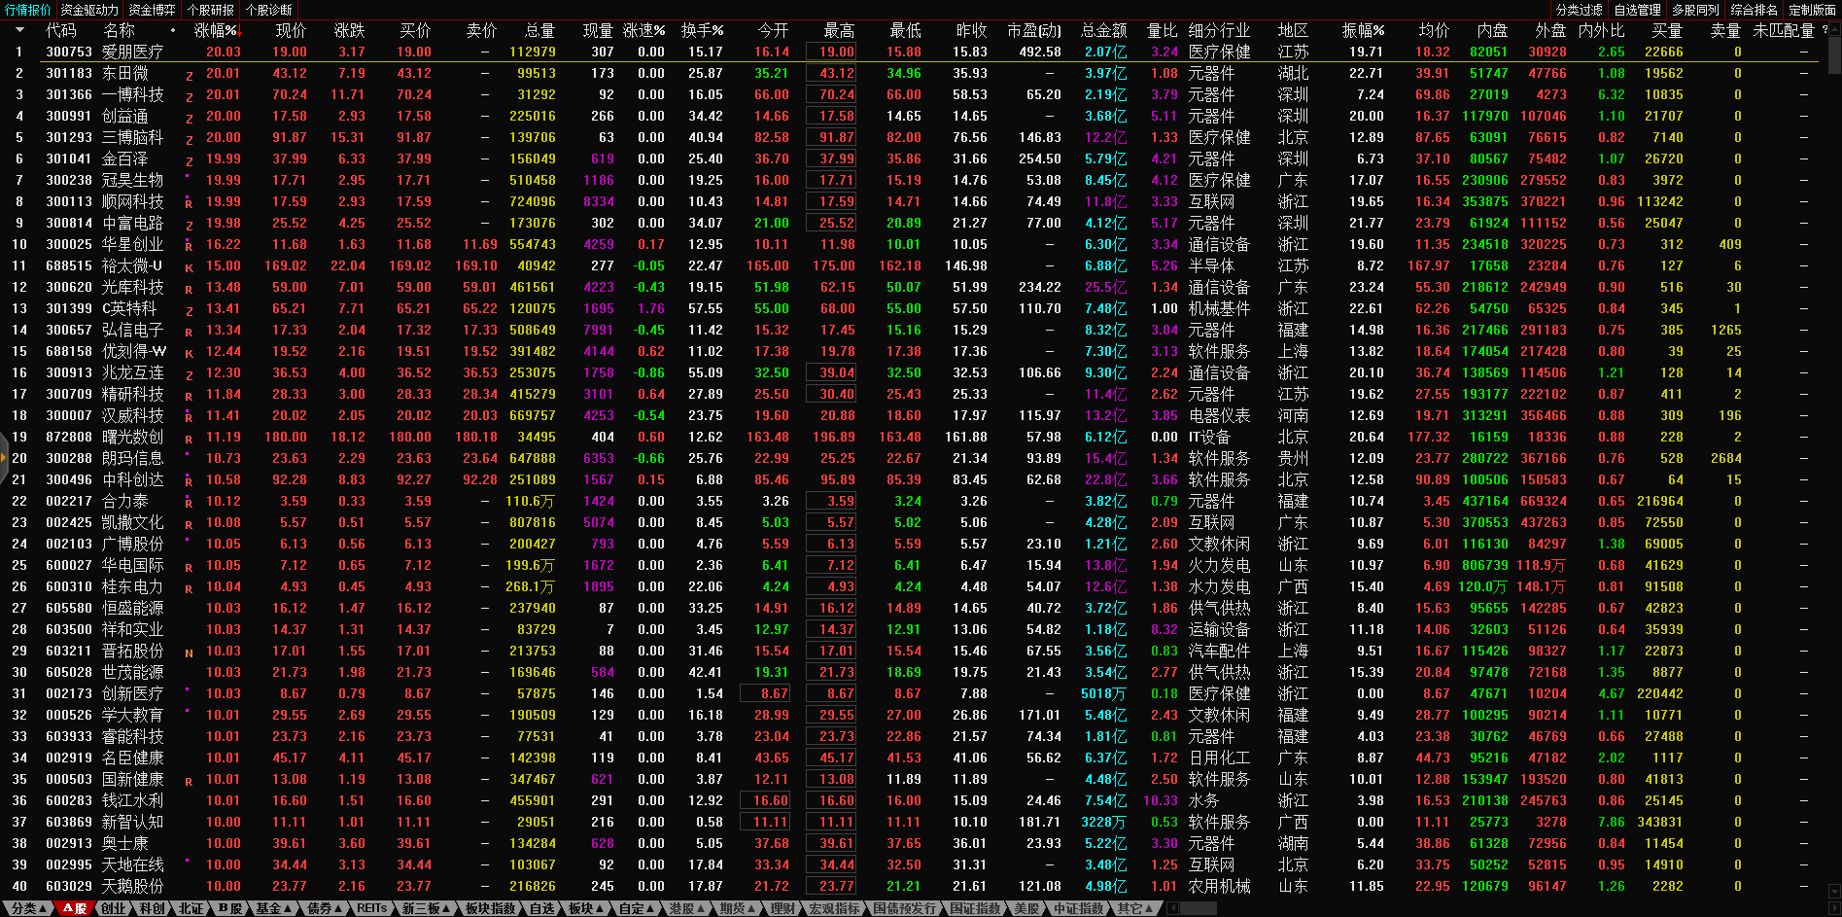
Task: Click the dot column header beside 名称
Action: (x=173, y=31)
